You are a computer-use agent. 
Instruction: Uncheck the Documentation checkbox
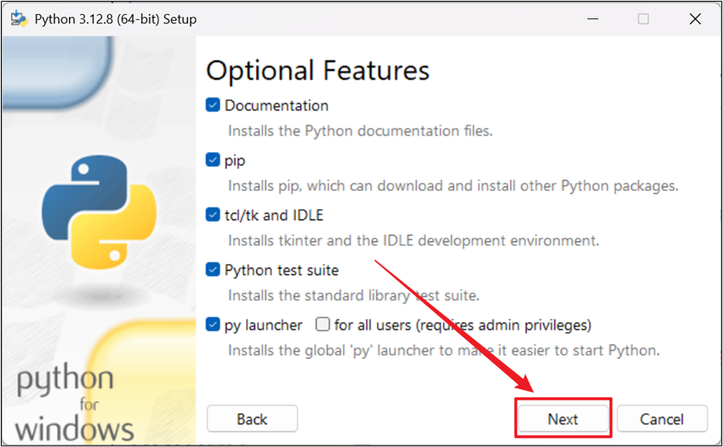point(212,106)
